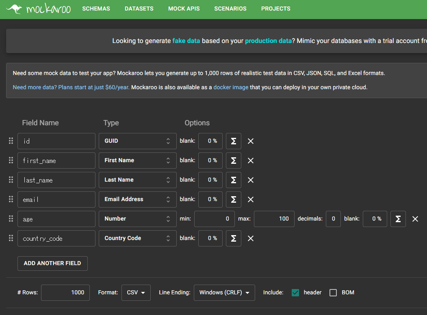Open the 'docker image' link

pos(231,87)
